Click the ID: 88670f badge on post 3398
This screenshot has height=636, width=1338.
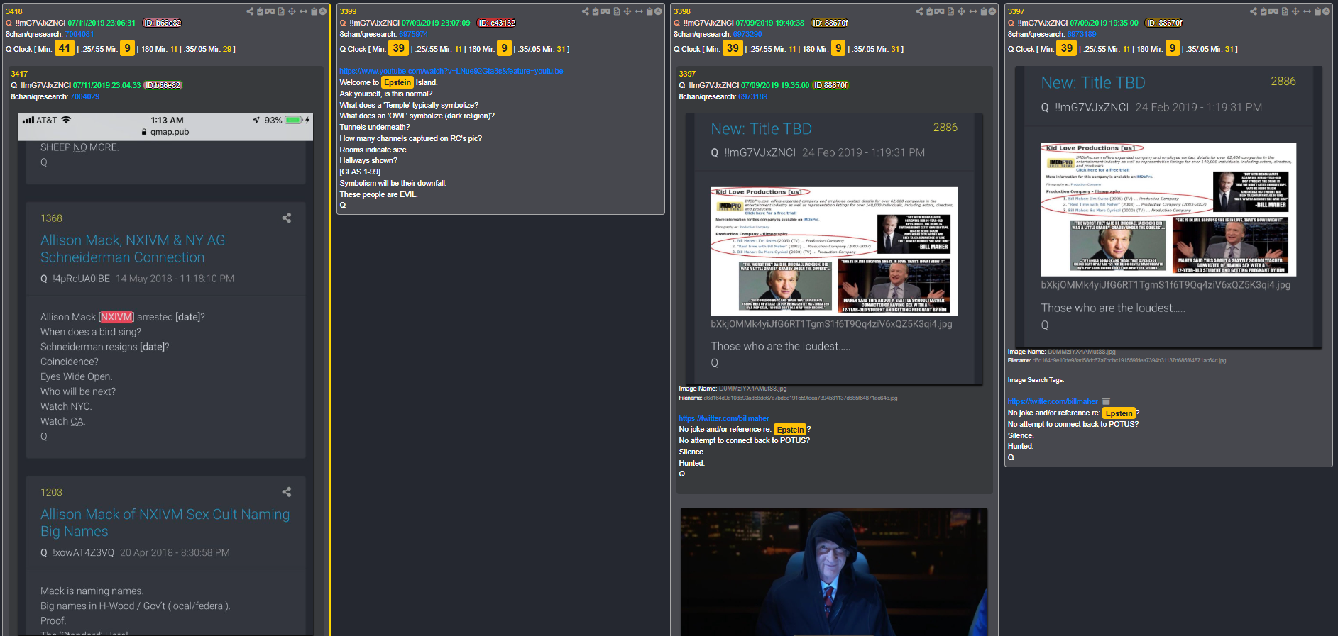point(830,23)
